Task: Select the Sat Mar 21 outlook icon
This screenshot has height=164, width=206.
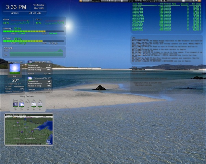Action: coord(34,105)
